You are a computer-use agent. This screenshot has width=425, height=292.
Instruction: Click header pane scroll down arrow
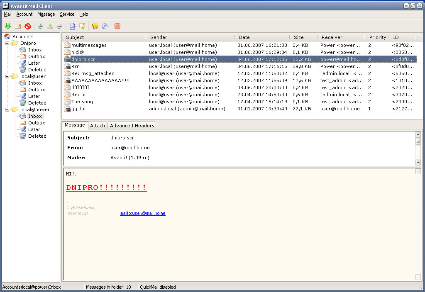418,163
